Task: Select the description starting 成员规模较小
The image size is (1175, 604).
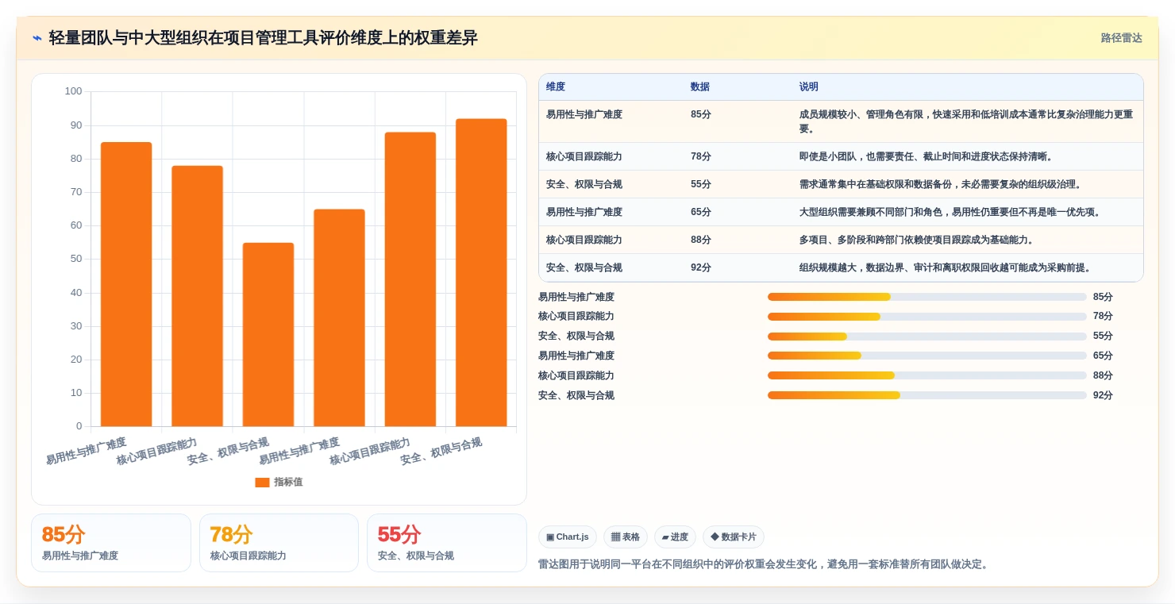Action: (966, 121)
